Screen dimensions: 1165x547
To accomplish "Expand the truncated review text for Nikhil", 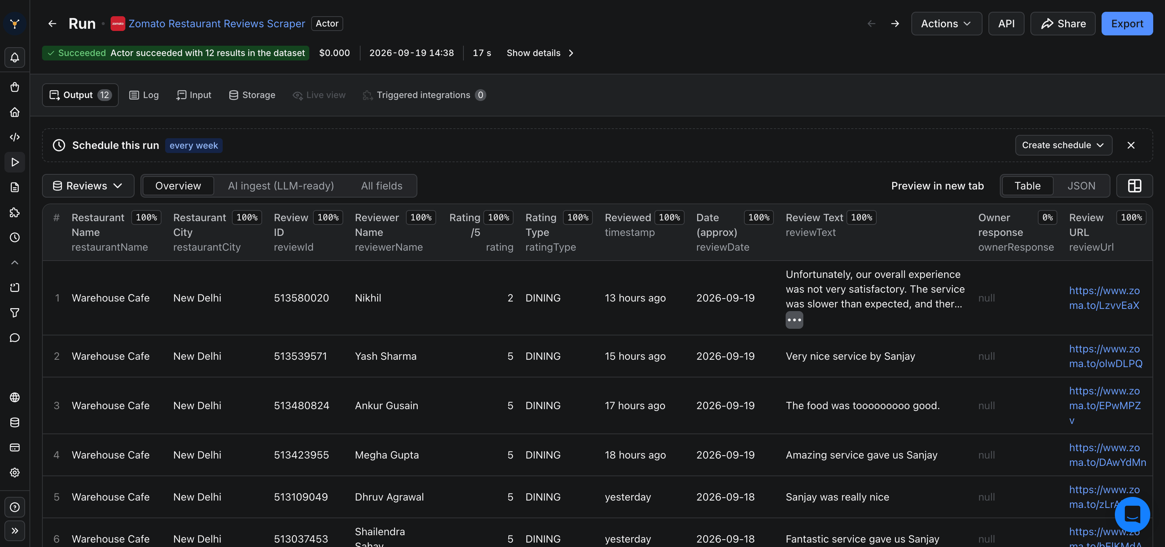I will [x=794, y=320].
